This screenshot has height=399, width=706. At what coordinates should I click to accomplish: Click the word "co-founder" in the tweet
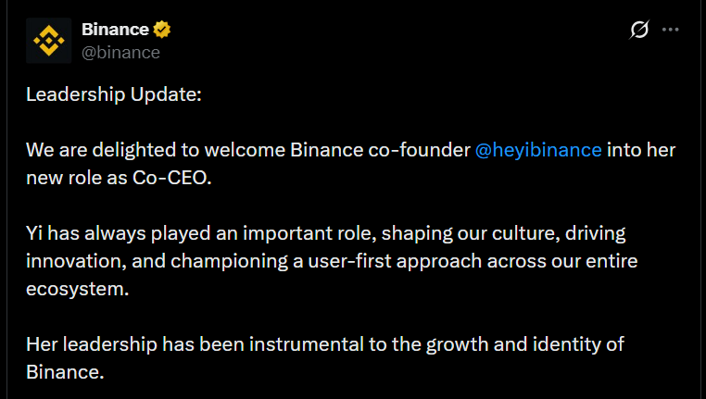425,150
